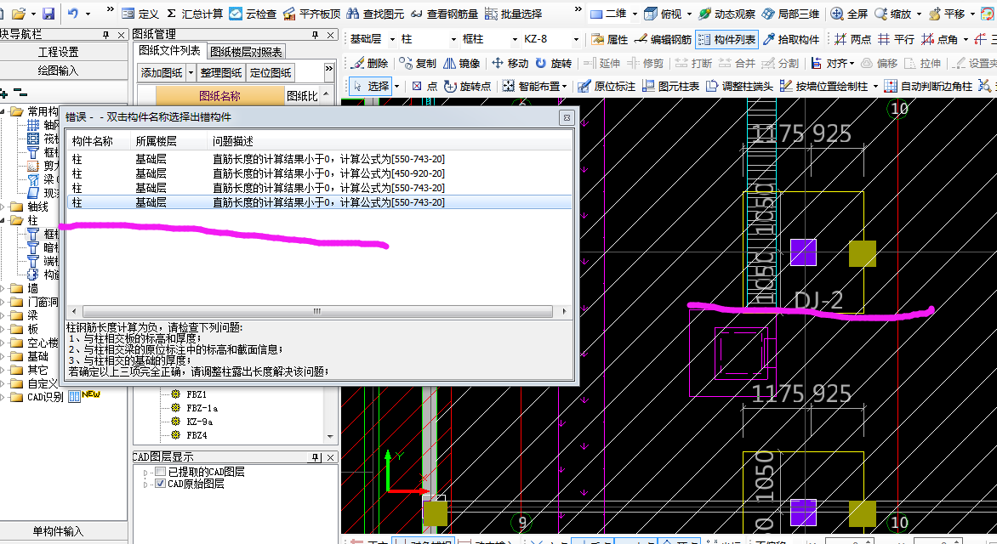Start 动态观察 dynamic orbit view

(726, 14)
